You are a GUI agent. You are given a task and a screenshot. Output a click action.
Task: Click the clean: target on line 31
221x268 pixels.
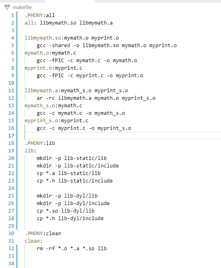tap(34, 241)
